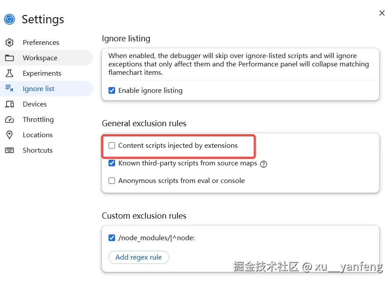This screenshot has width=391, height=282.
Task: Click the Workspace folder icon
Action: 9,58
